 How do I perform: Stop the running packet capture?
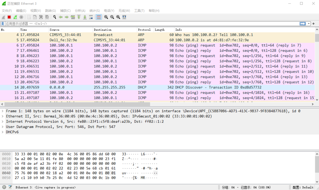click(x=9, y=17)
